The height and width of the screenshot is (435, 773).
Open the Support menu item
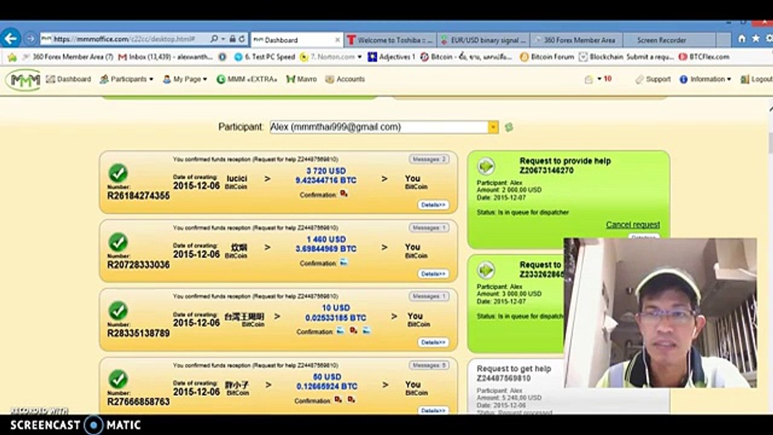653,79
